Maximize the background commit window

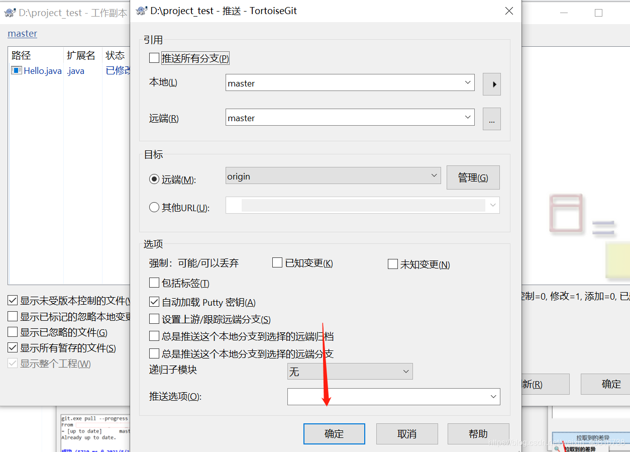pyautogui.click(x=598, y=13)
